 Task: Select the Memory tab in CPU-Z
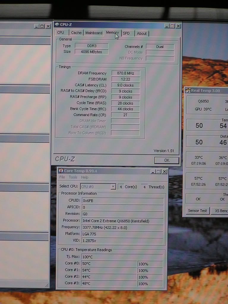point(113,33)
